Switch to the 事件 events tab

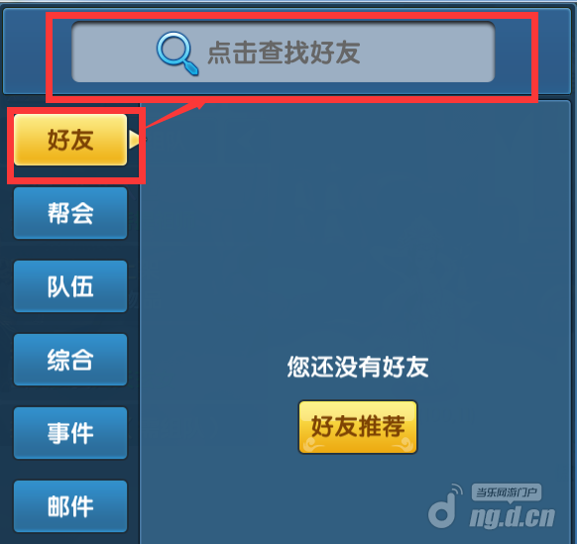[x=70, y=433]
